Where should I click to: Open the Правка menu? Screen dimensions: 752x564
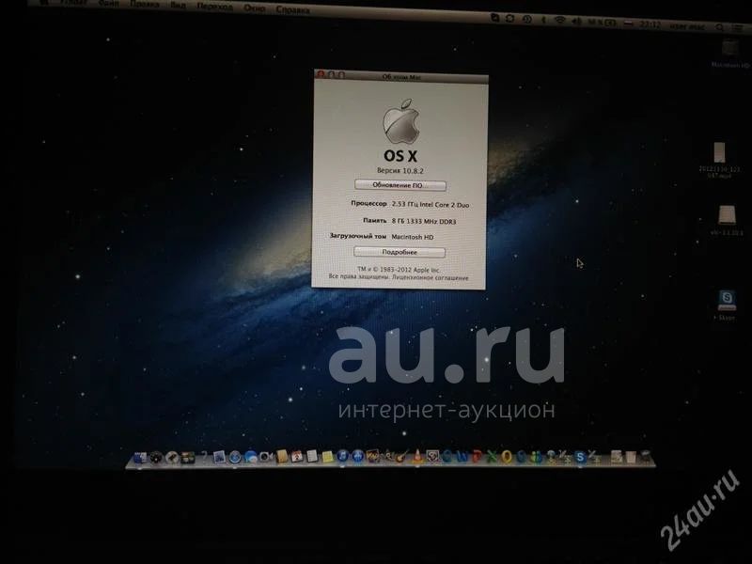click(x=145, y=4)
